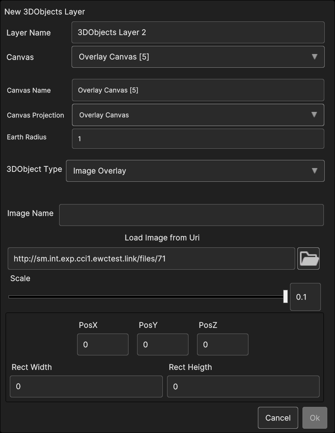Select the PosX input field
The image size is (335, 433).
pyautogui.click(x=102, y=345)
